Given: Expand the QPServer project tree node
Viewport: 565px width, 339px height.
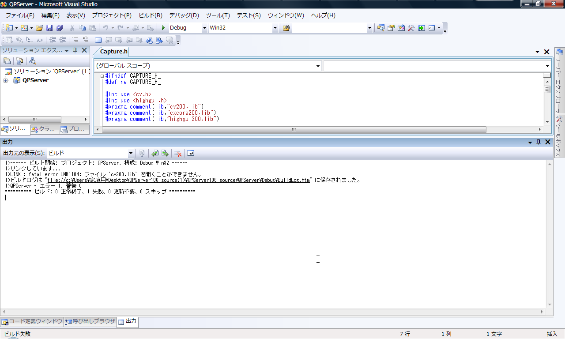Looking at the screenshot, I should (x=5, y=80).
